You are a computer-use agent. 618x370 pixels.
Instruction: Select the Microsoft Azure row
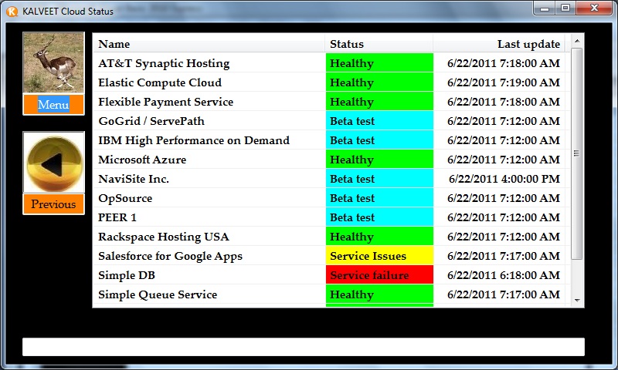point(331,160)
